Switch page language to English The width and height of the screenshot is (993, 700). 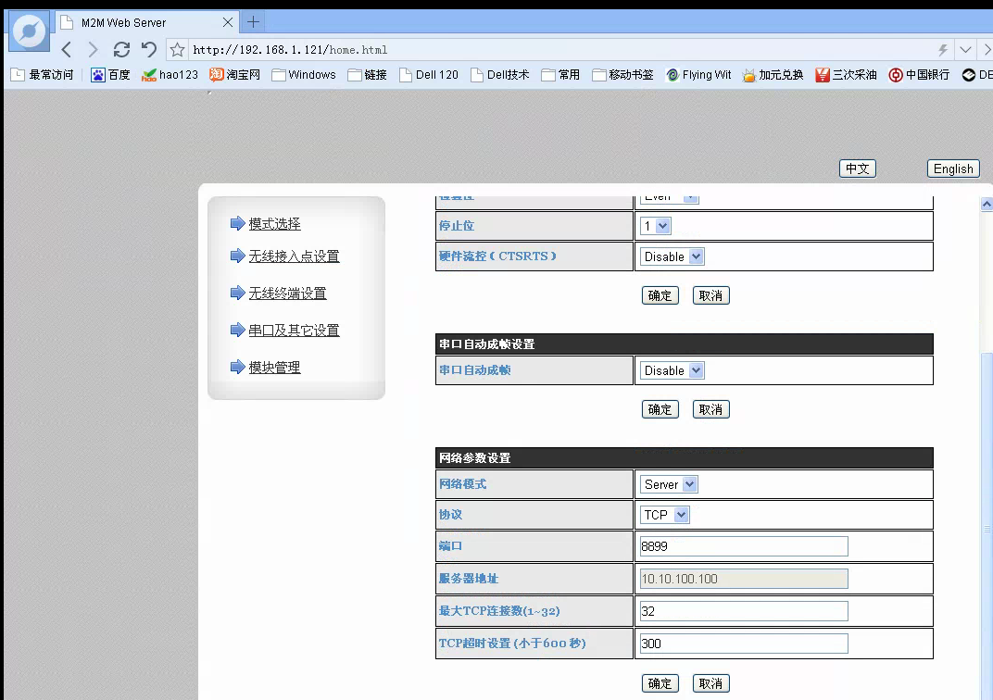953,169
